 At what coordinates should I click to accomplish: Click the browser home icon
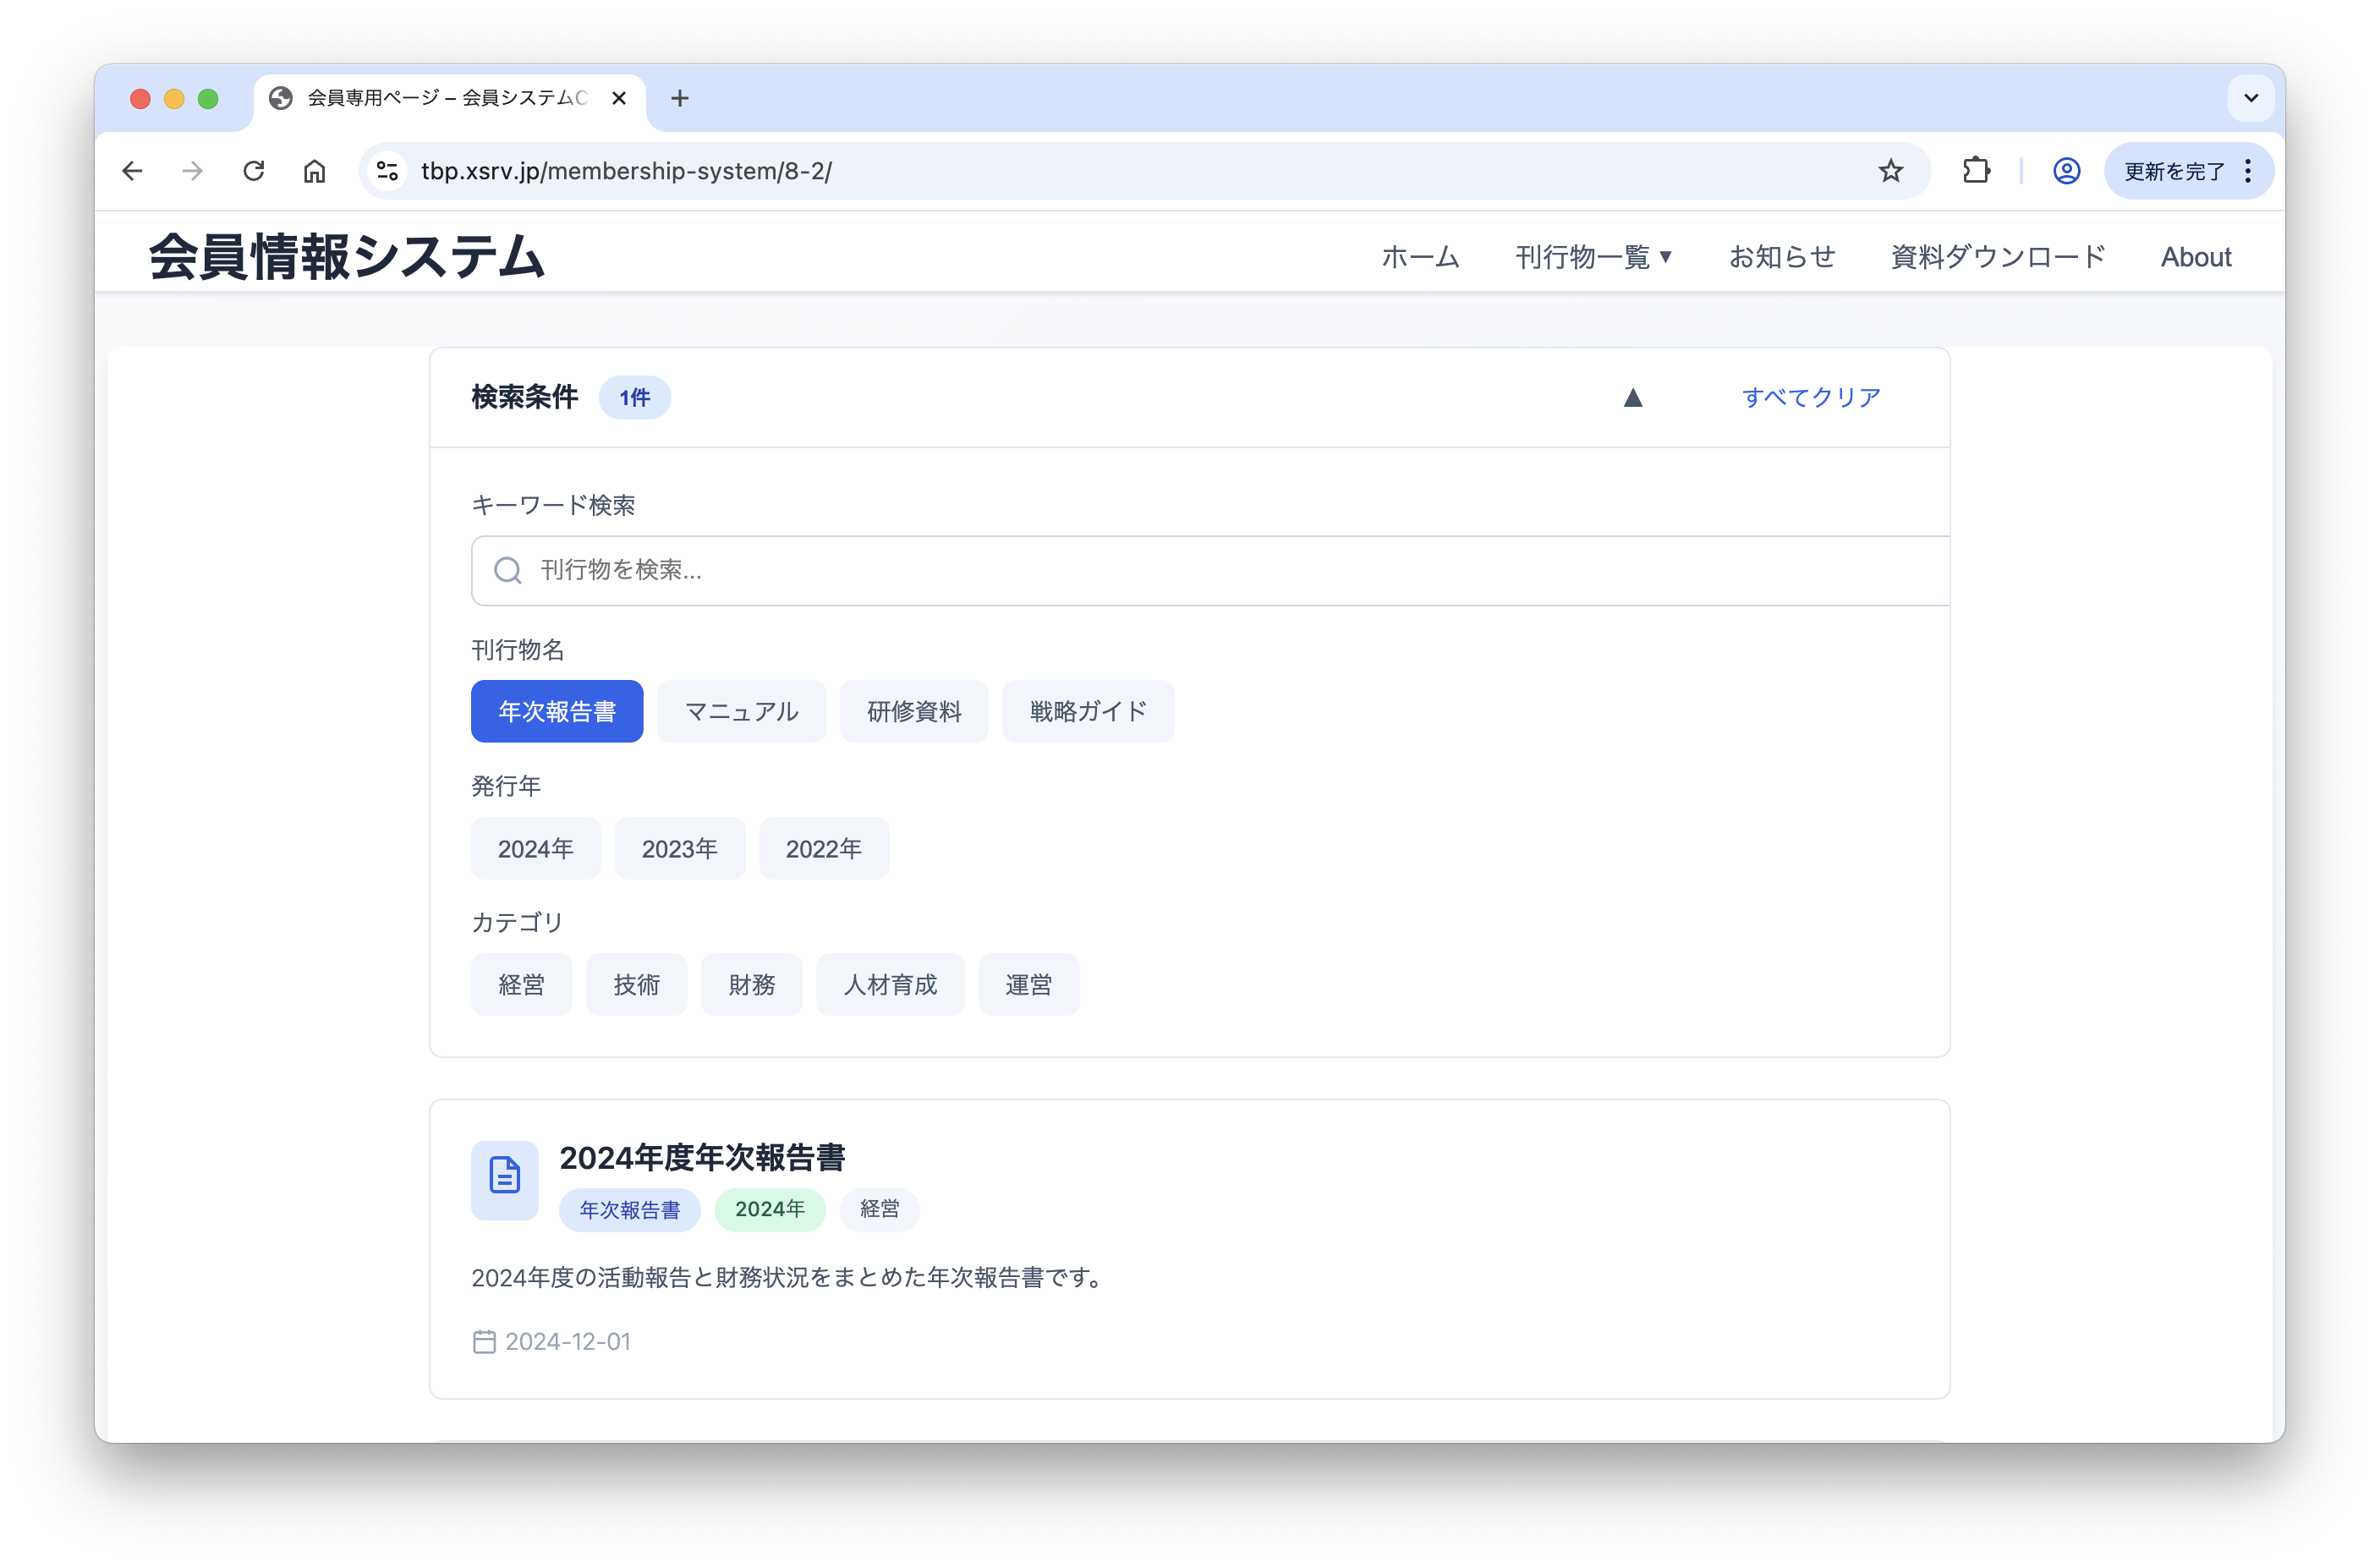pos(314,170)
